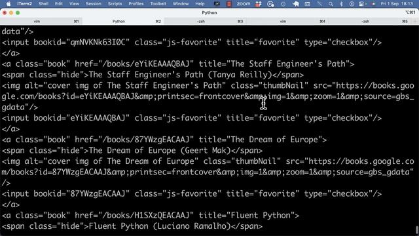Open the Apple menu

pyautogui.click(x=9, y=4)
